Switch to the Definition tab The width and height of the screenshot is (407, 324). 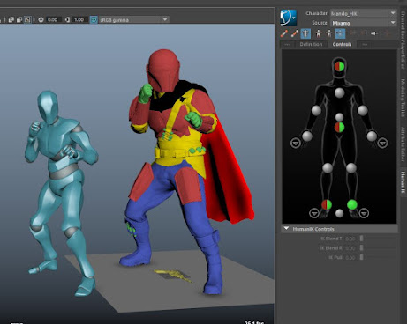(311, 44)
